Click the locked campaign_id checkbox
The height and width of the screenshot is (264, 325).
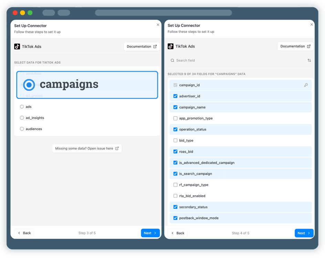tap(175, 85)
